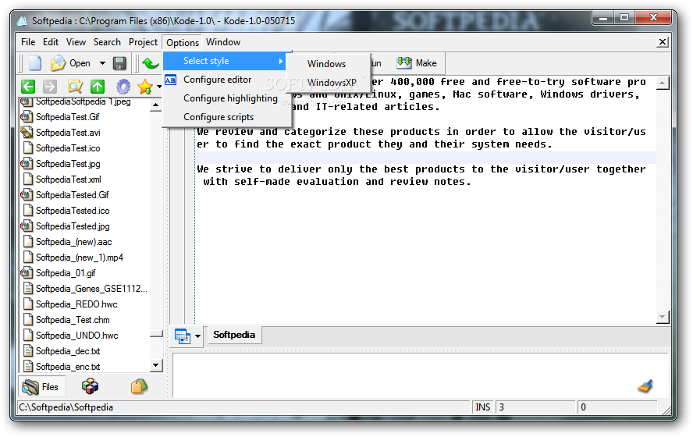The image size is (693, 437).
Task: Open the View menu
Action: (76, 42)
